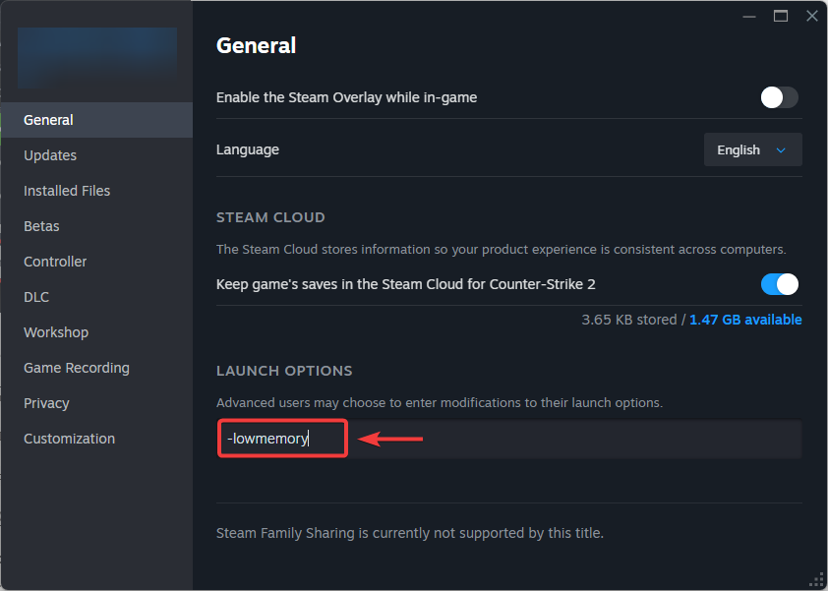The image size is (828, 591).
Task: Open the Updates section
Action: coord(50,155)
